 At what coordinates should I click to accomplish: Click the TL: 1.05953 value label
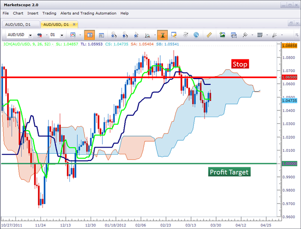(x=92, y=44)
